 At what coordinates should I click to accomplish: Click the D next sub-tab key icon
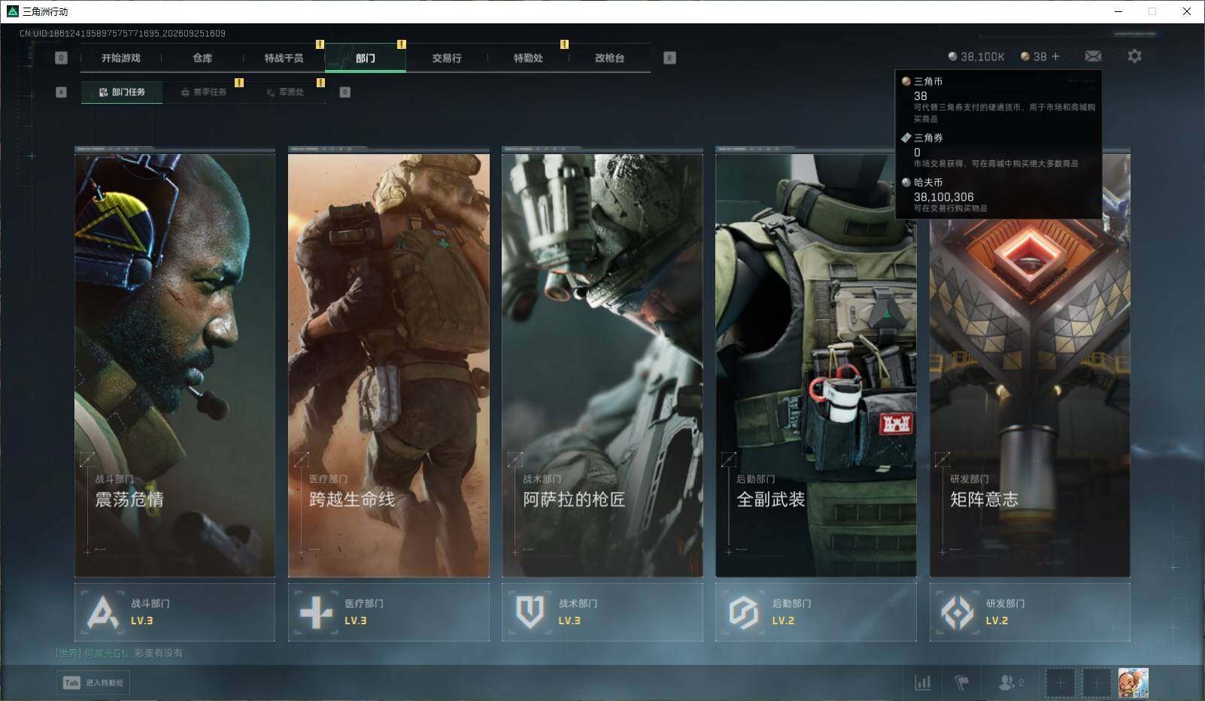(x=345, y=92)
